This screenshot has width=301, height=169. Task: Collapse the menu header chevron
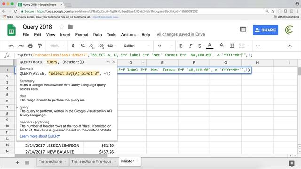pyautogui.click(x=290, y=46)
